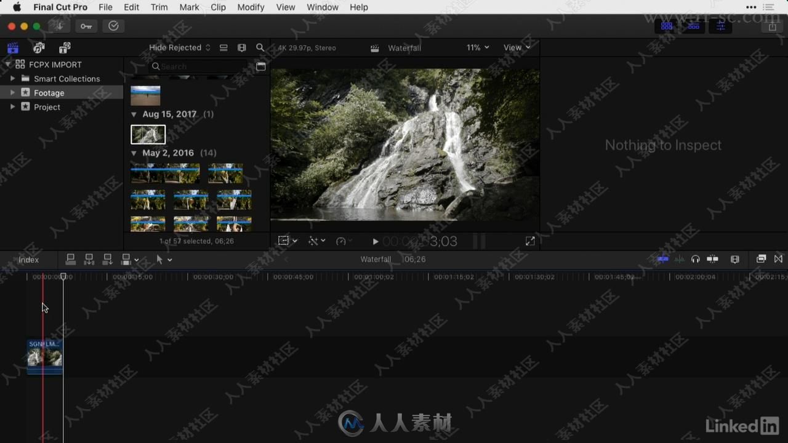Select the beach clip thumbnail
Image resolution: width=788 pixels, height=443 pixels.
[x=145, y=95]
